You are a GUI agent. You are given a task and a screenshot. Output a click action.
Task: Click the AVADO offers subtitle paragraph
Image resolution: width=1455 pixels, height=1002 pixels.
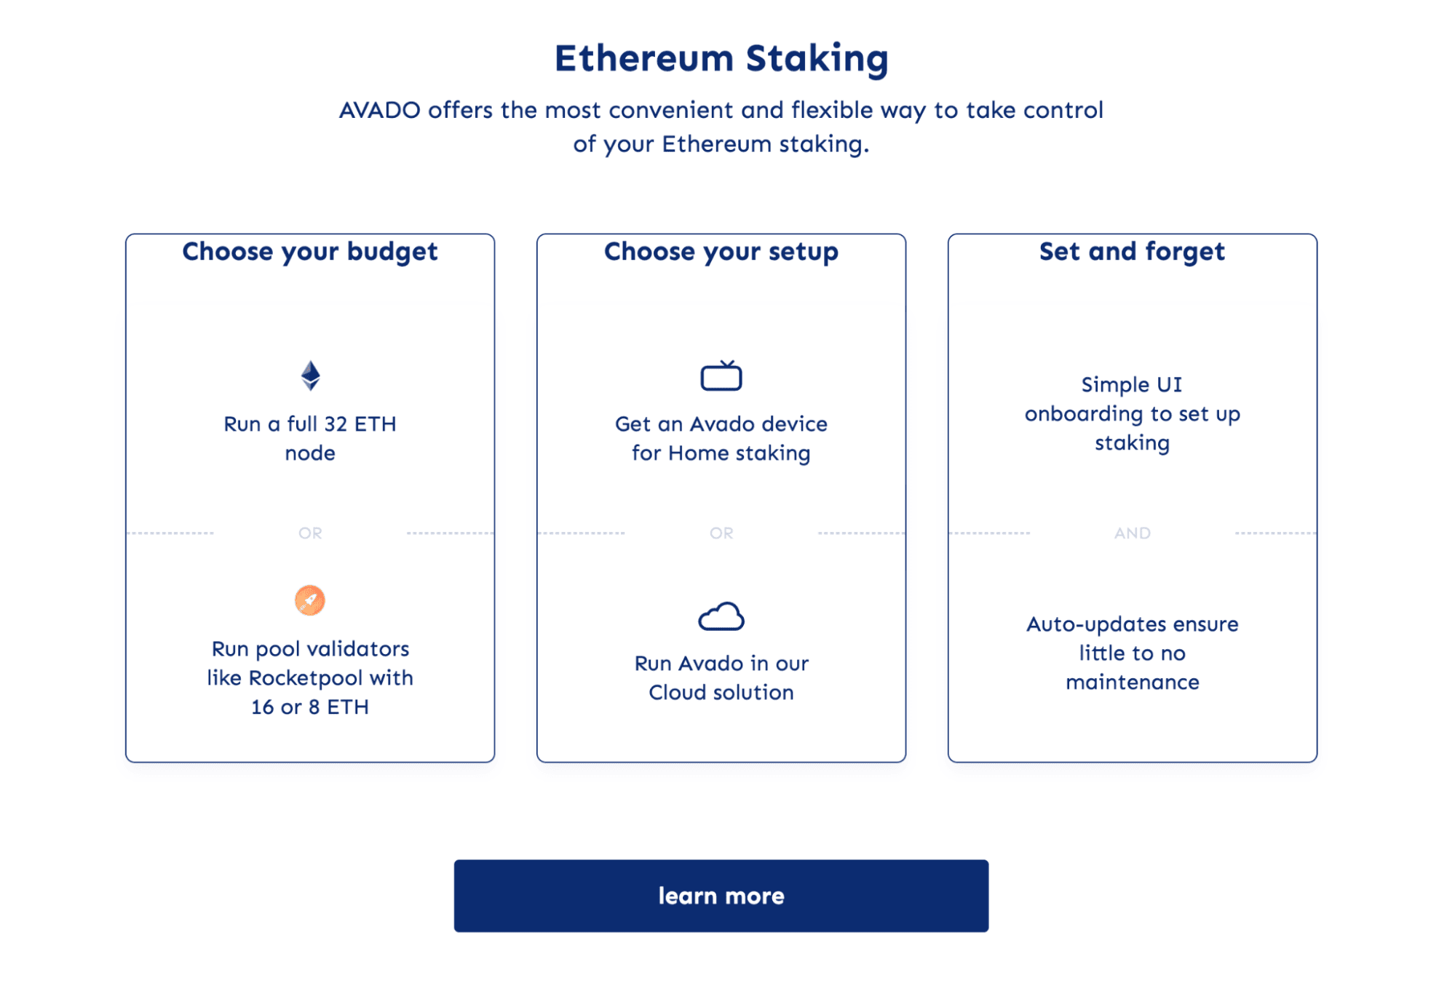tap(721, 127)
